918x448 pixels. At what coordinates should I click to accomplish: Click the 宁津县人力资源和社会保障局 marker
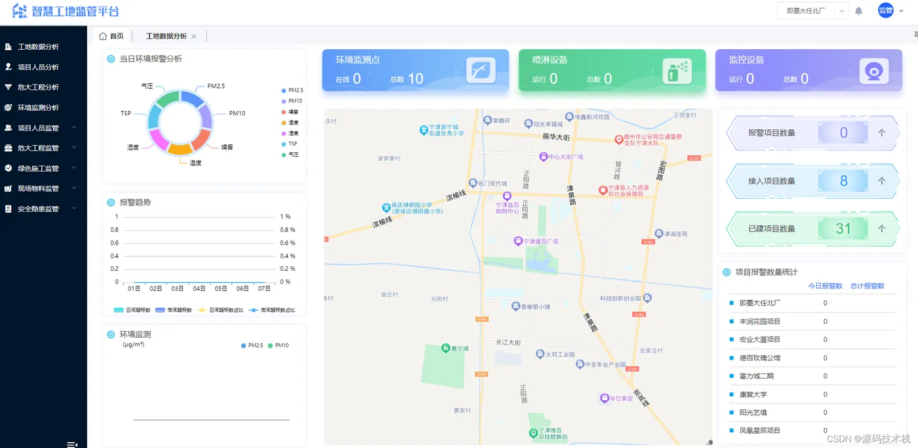[603, 190]
